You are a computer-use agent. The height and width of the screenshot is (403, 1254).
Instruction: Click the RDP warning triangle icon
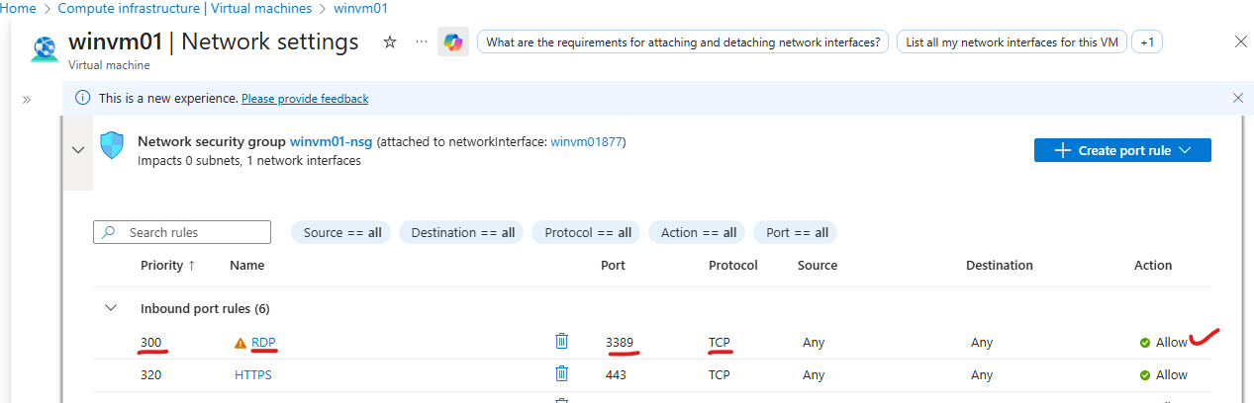[240, 343]
